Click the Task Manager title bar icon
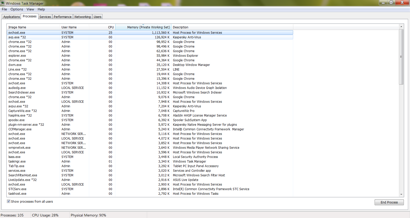Viewport: 410px width, 218px height. coord(3,3)
